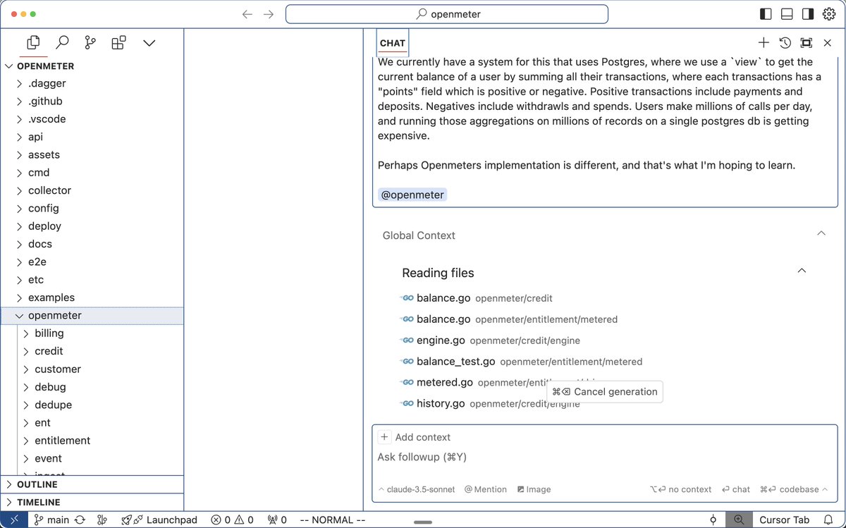Screen dimensions: 846x528
Task: Click Add context button
Action: [x=415, y=437]
